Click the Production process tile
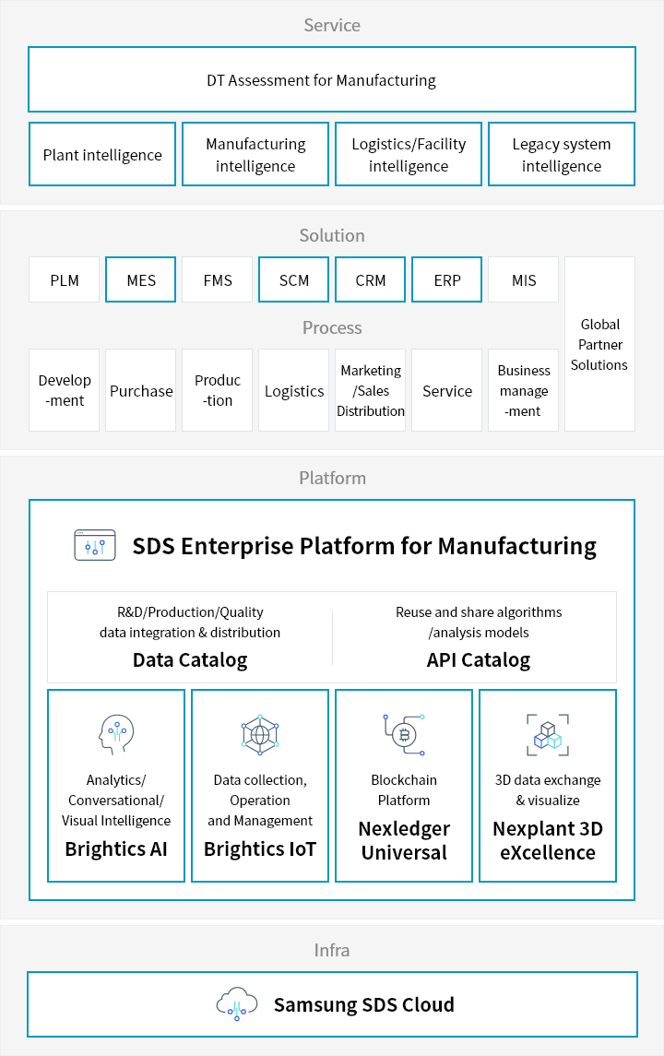 [218, 390]
